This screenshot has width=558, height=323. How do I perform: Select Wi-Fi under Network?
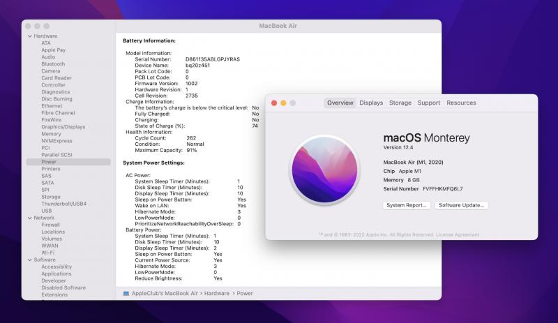pos(47,253)
